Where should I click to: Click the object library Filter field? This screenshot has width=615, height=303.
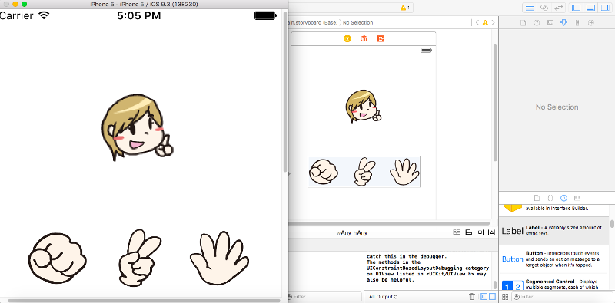[563, 297]
